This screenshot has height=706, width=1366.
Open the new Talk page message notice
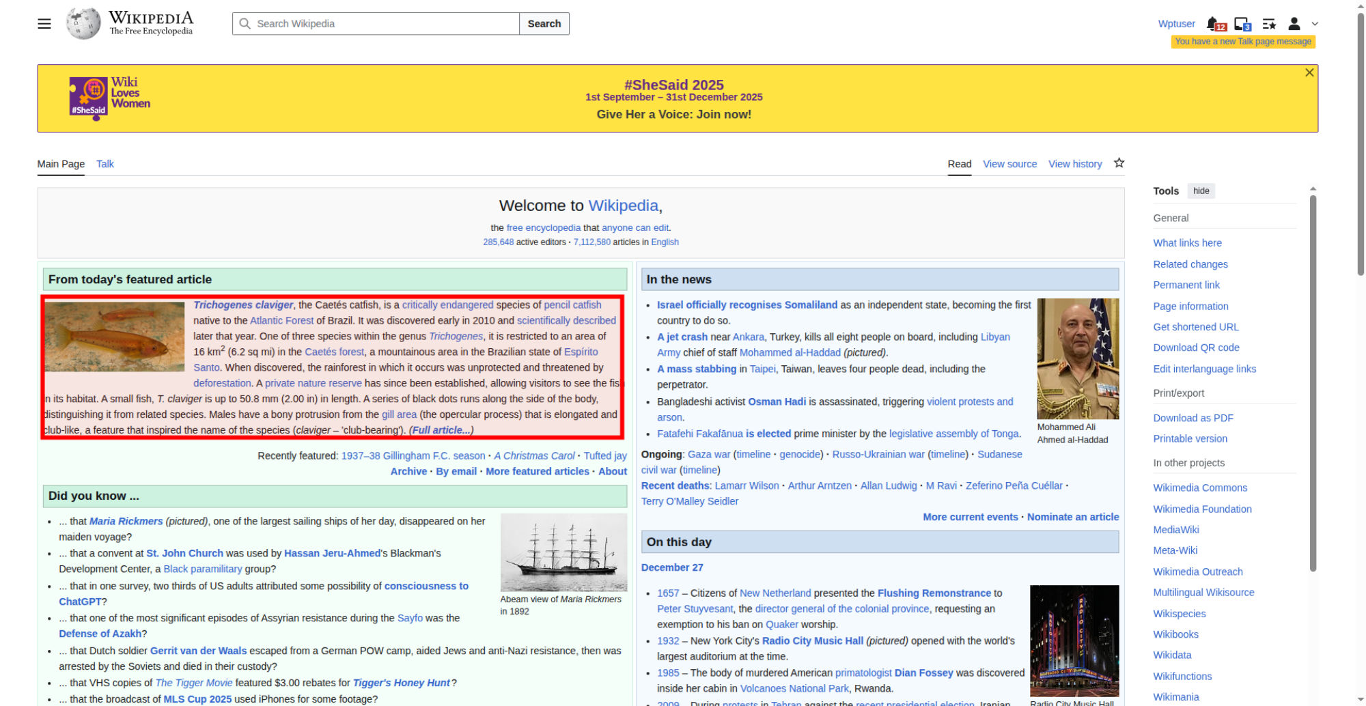[x=1243, y=42]
